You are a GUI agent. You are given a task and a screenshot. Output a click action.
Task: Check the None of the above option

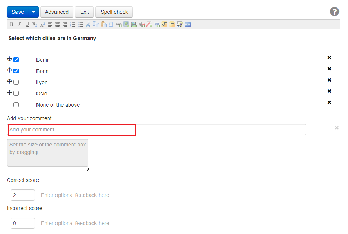pos(16,104)
